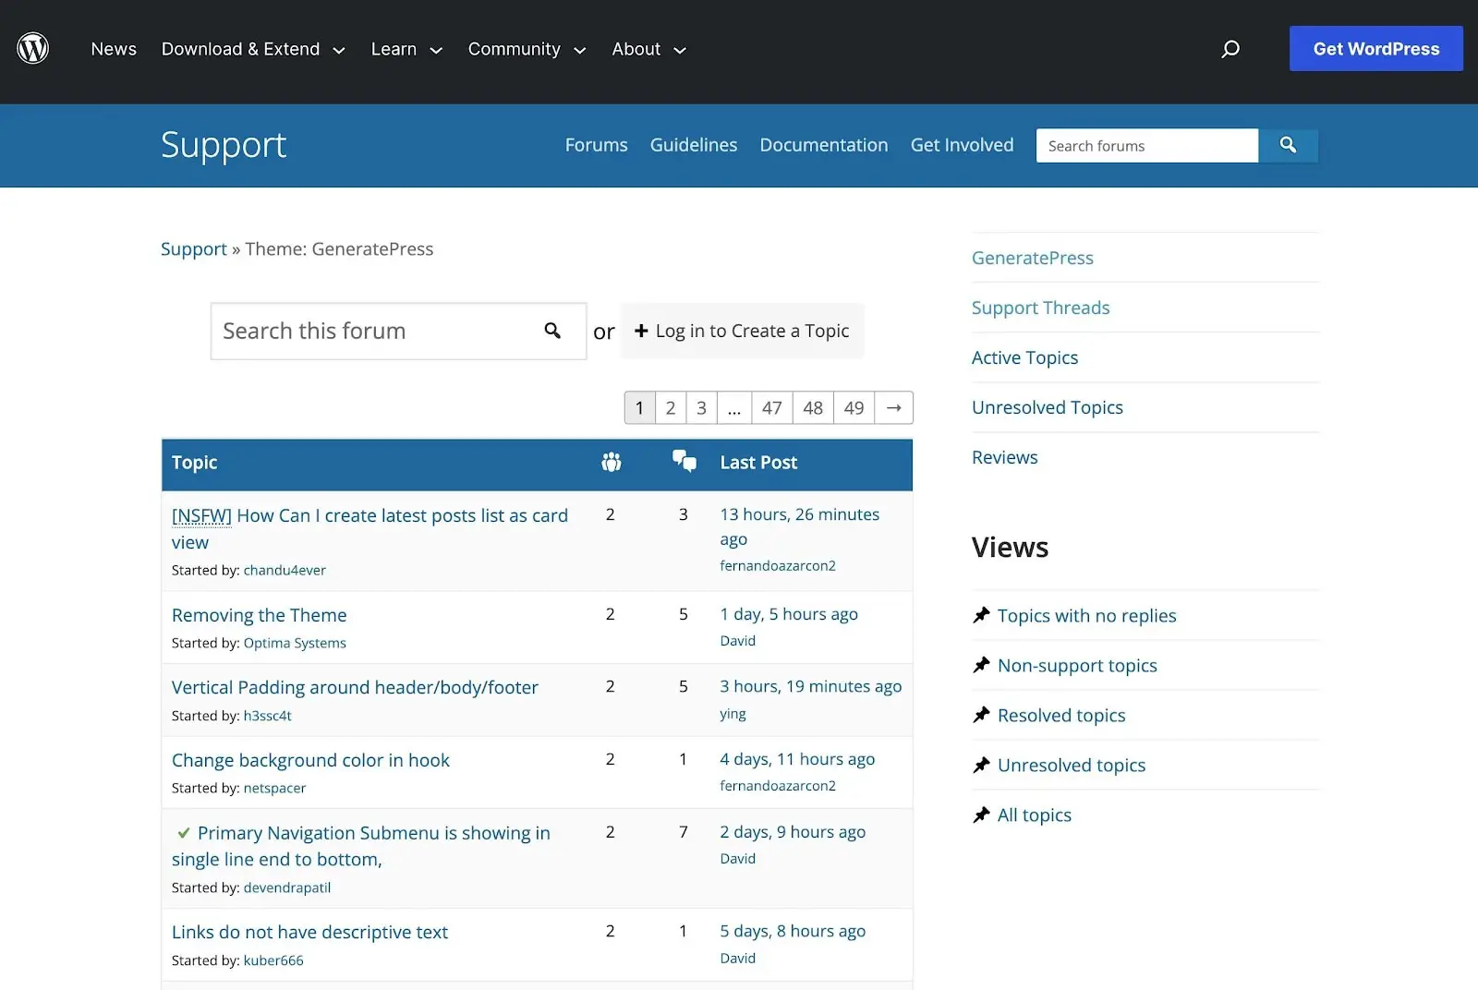Click the pin icon next to Topics with no replies
Viewport: 1478px width, 990px height.
coord(981,615)
